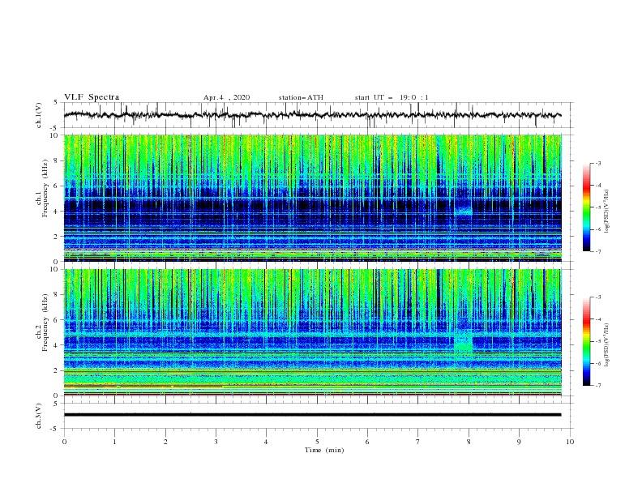The width and height of the screenshot is (642, 496).
Task: Click the "8" tick on the time axis
Action: tap(469, 442)
